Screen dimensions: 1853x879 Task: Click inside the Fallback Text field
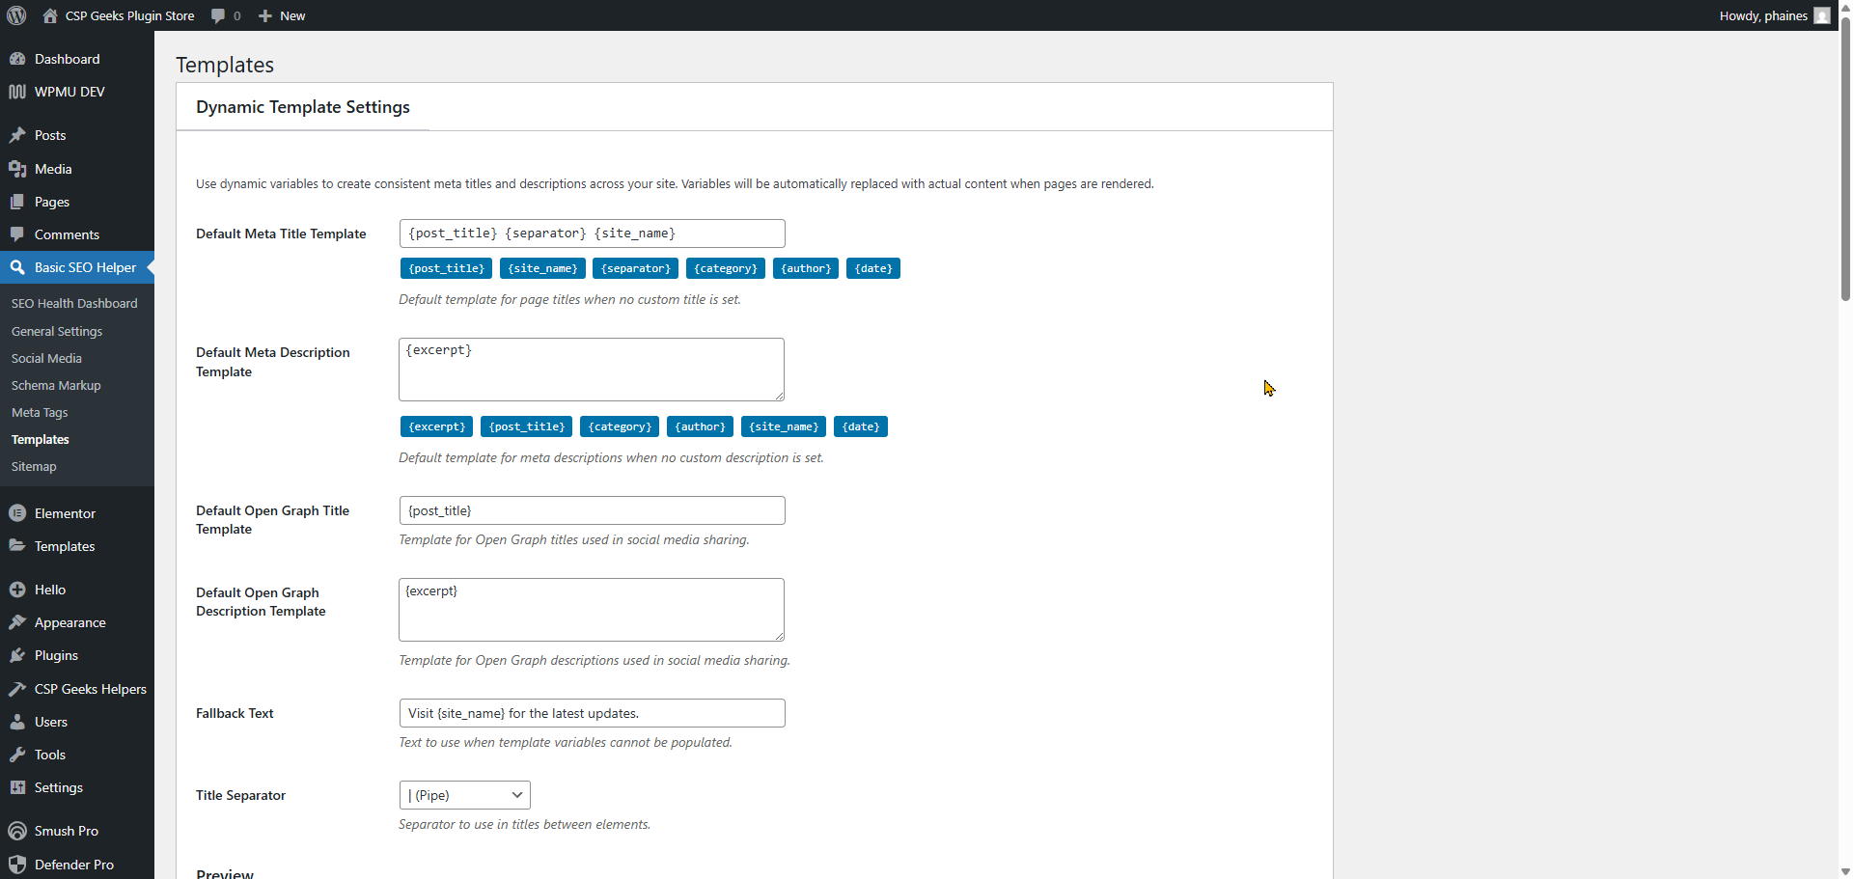pos(591,712)
